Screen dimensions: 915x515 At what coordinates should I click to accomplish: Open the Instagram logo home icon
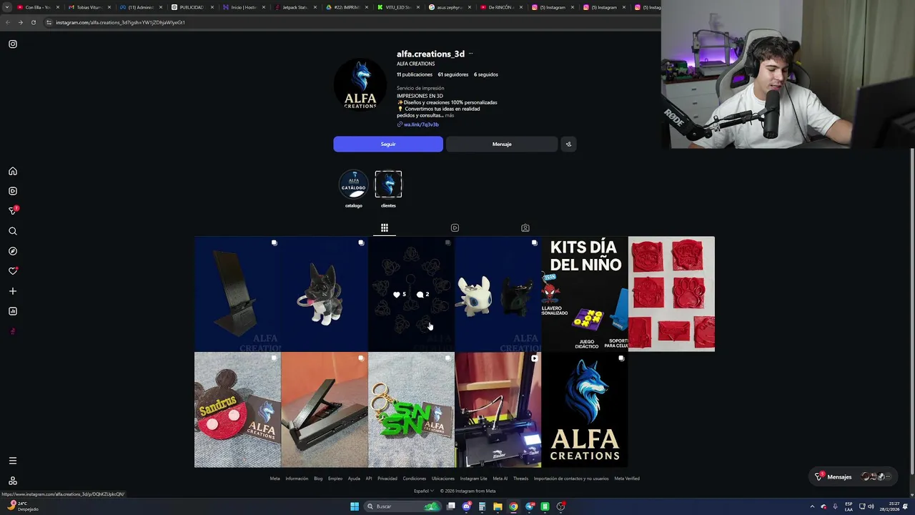13,44
